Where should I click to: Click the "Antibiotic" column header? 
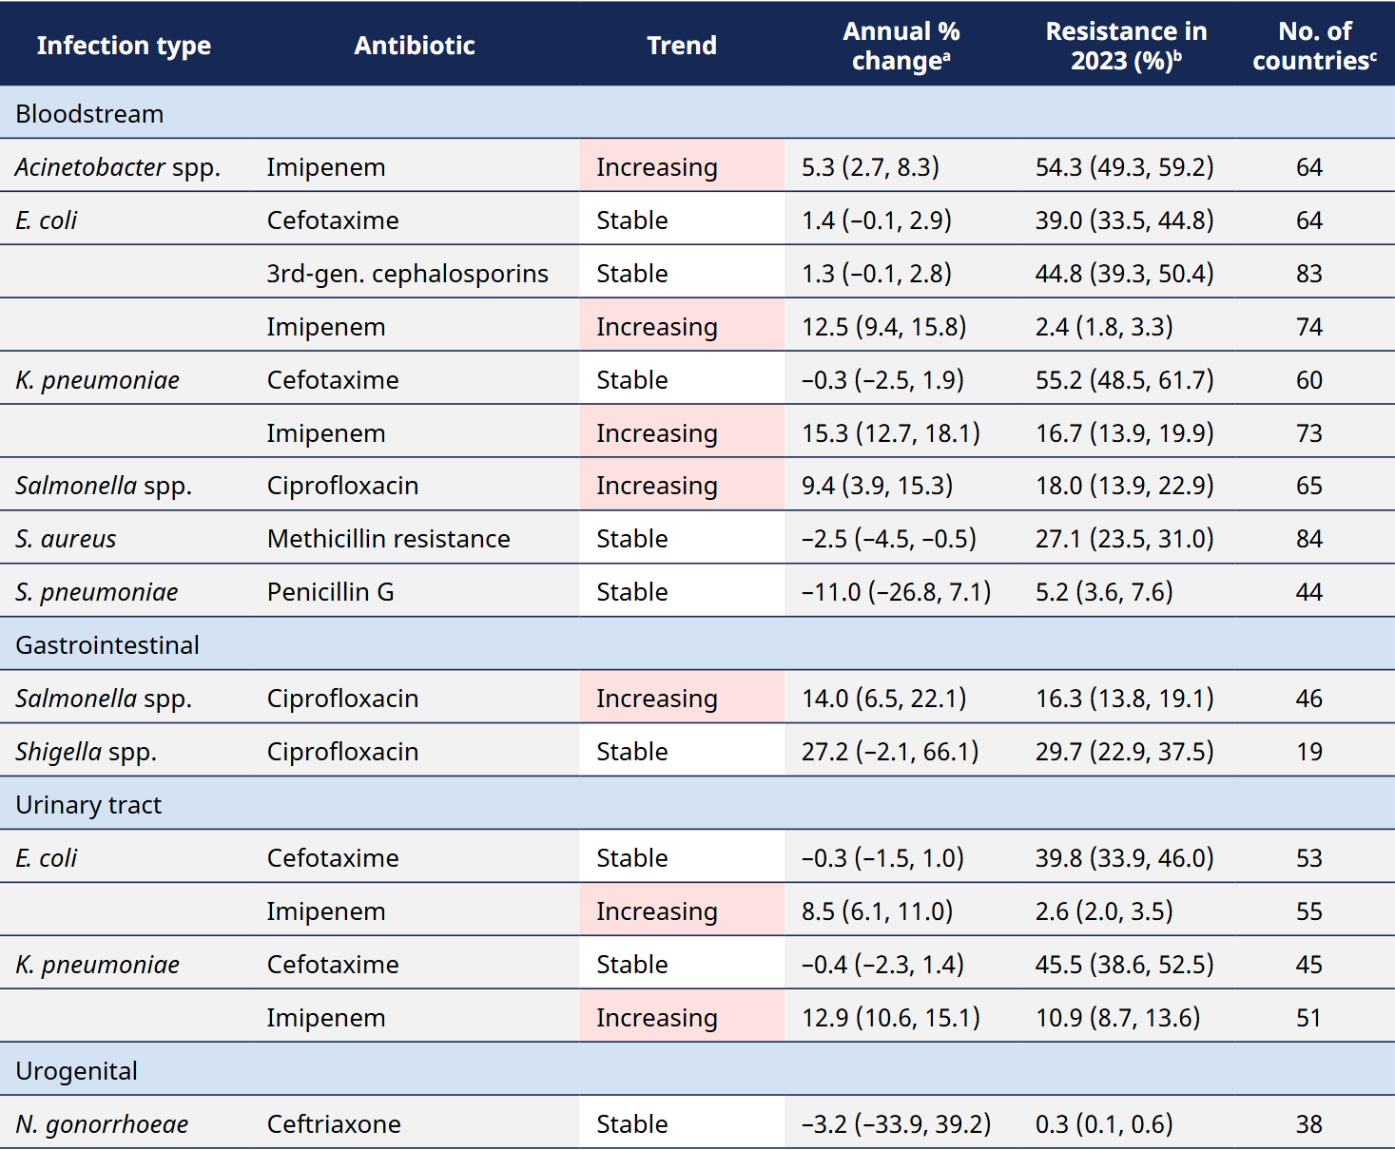point(415,46)
